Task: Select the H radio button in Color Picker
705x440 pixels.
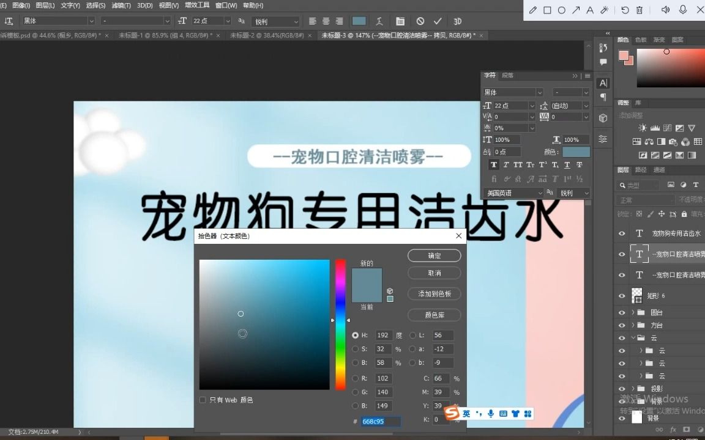Action: 355,335
